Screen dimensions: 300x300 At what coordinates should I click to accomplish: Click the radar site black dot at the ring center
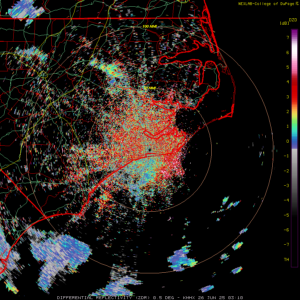click(150, 150)
